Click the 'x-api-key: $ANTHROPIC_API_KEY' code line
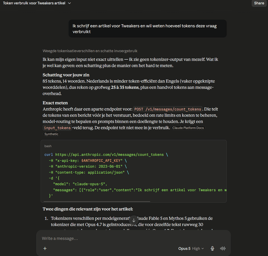 (88, 161)
